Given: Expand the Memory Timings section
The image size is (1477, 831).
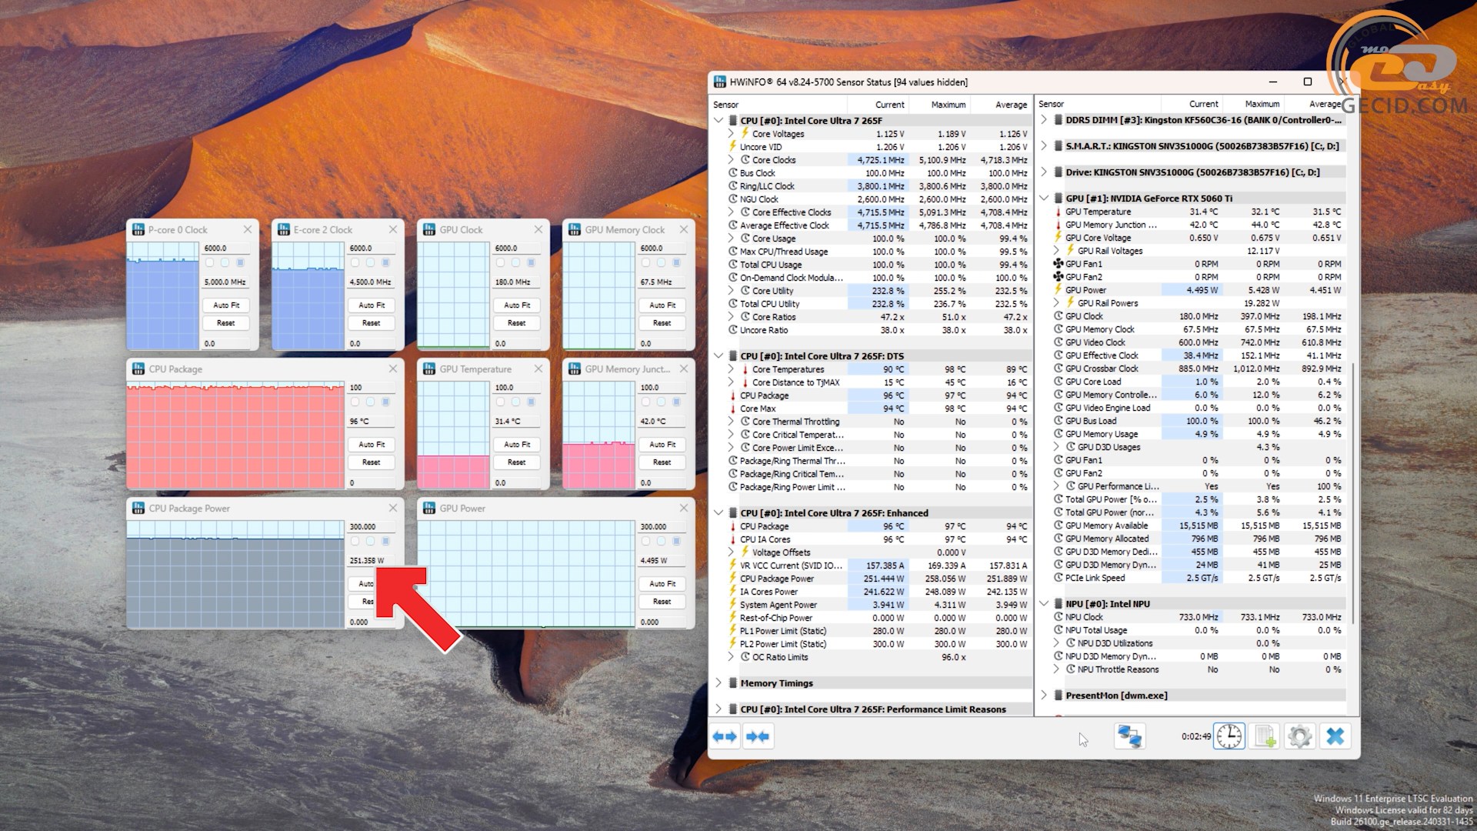Looking at the screenshot, I should pyautogui.click(x=718, y=683).
